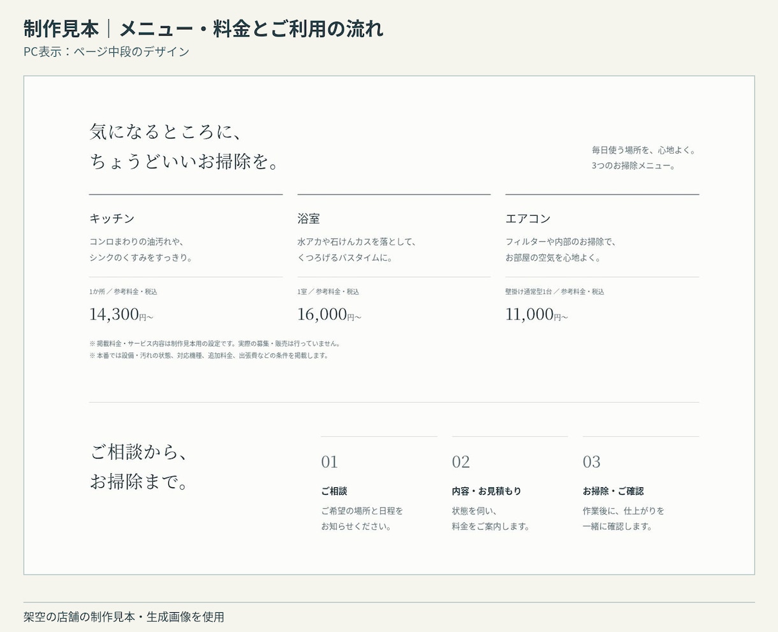
Task: Click text 状態を伺い、
Action: (474, 511)
